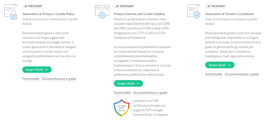Open Documentazione e guide for Privacy Policy generator
Screen dimensions: 265x120
point(59,79)
